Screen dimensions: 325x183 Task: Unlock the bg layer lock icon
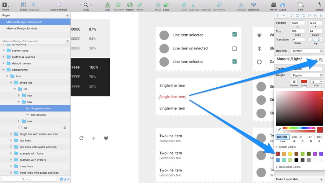(x=65, y=127)
